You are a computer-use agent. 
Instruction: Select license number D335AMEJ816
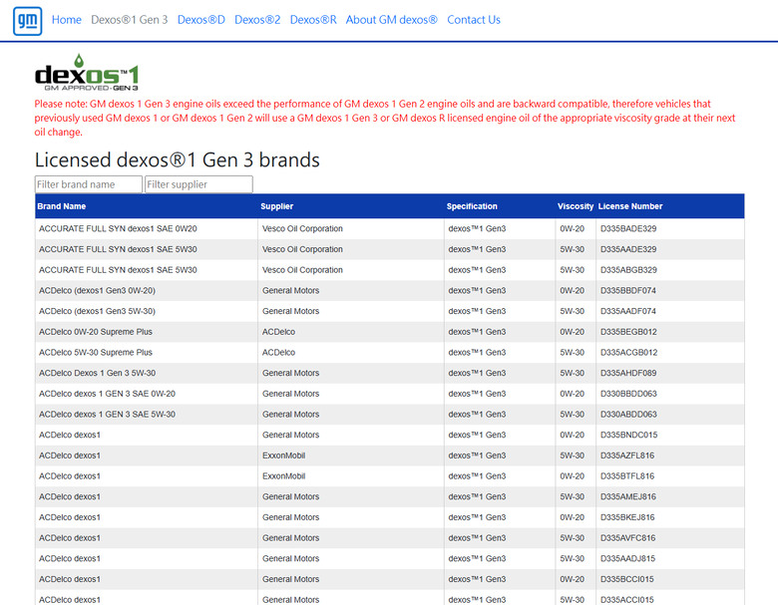(628, 497)
